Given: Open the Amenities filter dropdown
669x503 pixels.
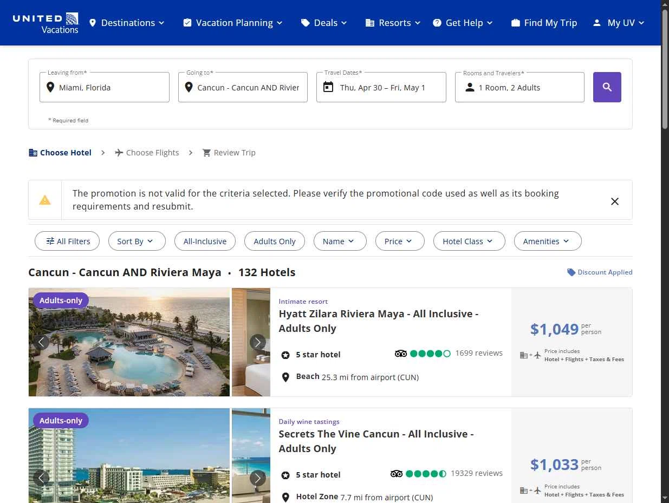Looking at the screenshot, I should (x=548, y=241).
